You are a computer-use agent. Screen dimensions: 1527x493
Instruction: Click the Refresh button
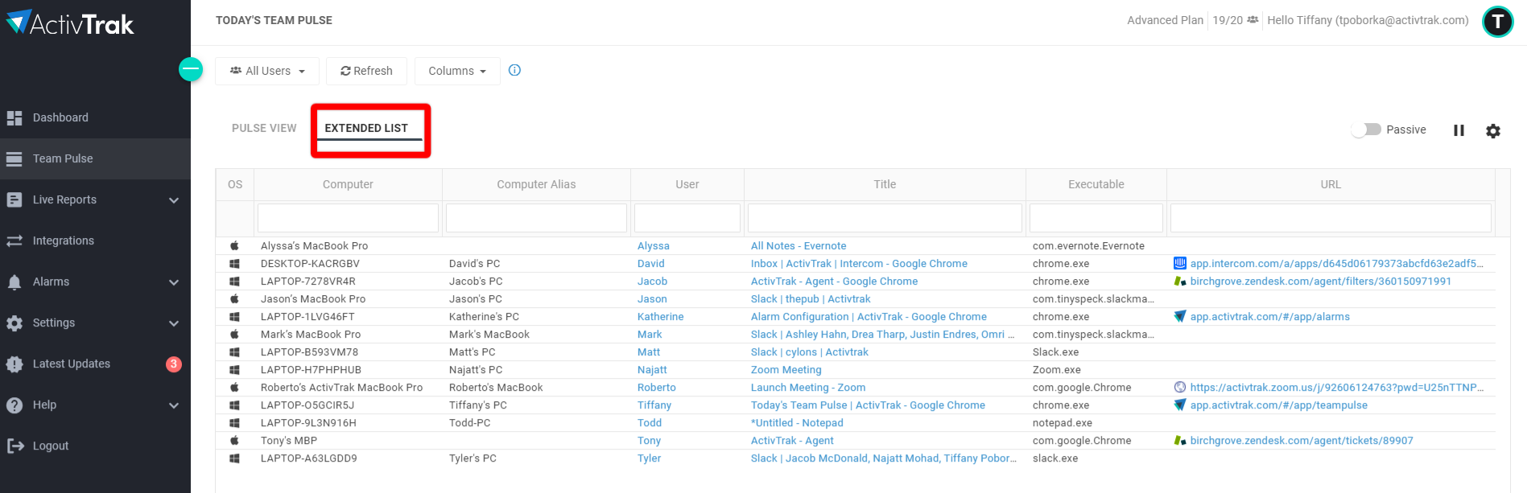(366, 71)
